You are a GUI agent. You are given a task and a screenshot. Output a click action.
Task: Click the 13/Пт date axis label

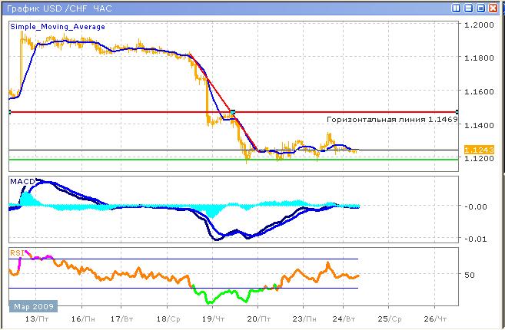38,319
